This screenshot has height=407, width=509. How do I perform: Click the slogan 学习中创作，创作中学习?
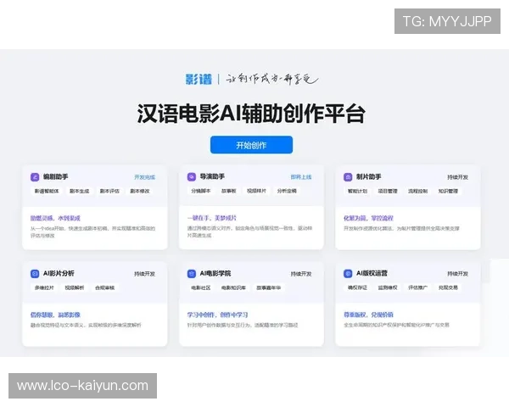pos(217,315)
